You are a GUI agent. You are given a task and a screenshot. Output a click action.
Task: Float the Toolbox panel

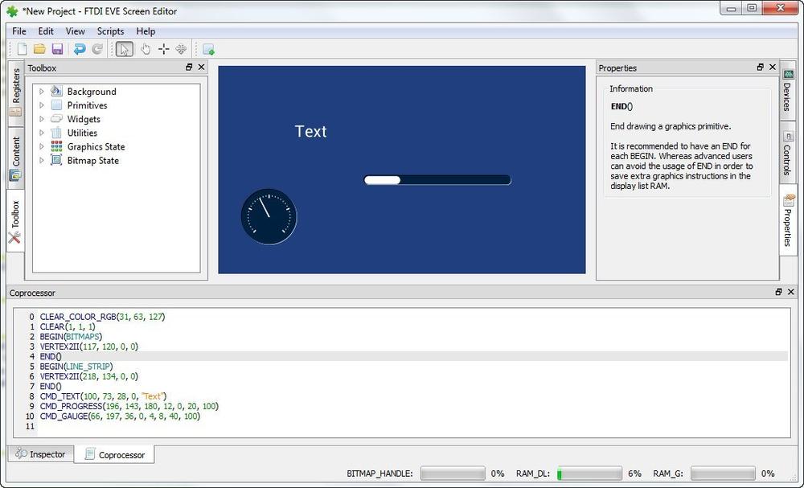coord(189,68)
